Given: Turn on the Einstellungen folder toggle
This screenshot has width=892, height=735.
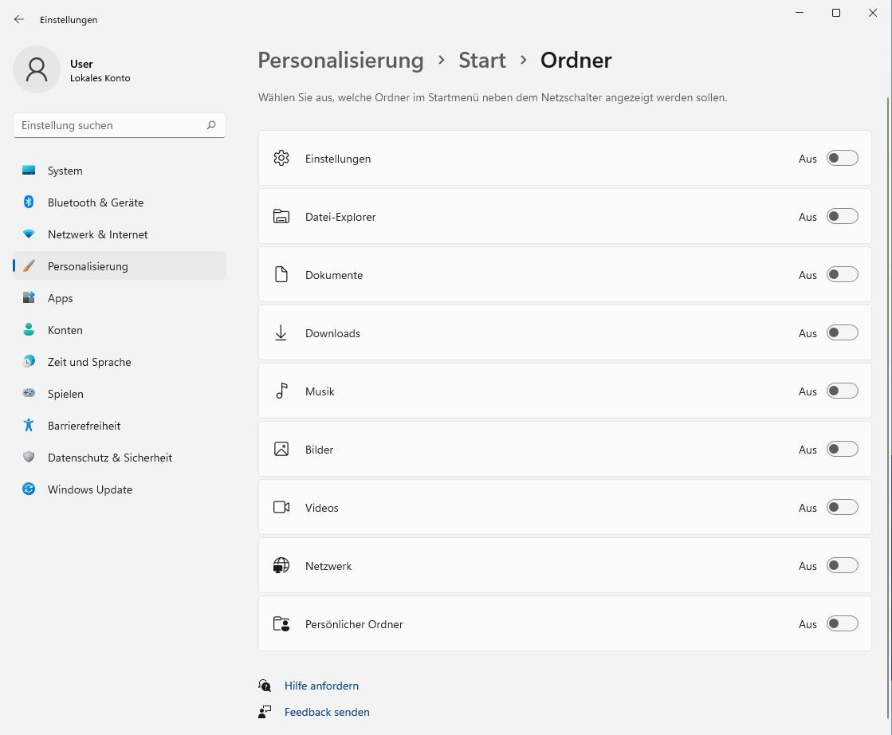Looking at the screenshot, I should pos(842,158).
